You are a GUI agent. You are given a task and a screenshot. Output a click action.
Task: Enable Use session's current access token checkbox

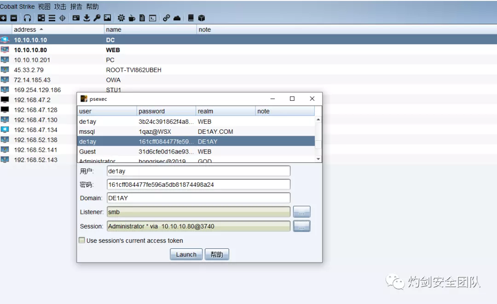point(82,241)
